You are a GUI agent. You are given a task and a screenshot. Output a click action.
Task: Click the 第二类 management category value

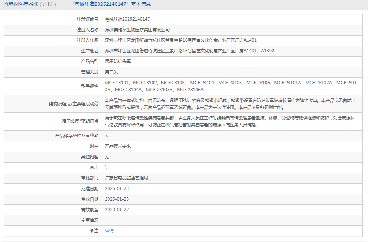point(112,72)
